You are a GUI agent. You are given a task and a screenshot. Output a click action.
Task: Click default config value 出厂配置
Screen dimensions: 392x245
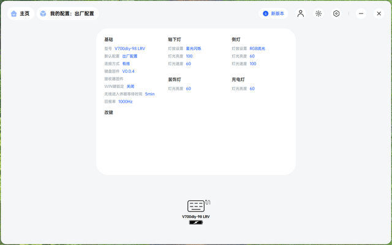pyautogui.click(x=130, y=56)
